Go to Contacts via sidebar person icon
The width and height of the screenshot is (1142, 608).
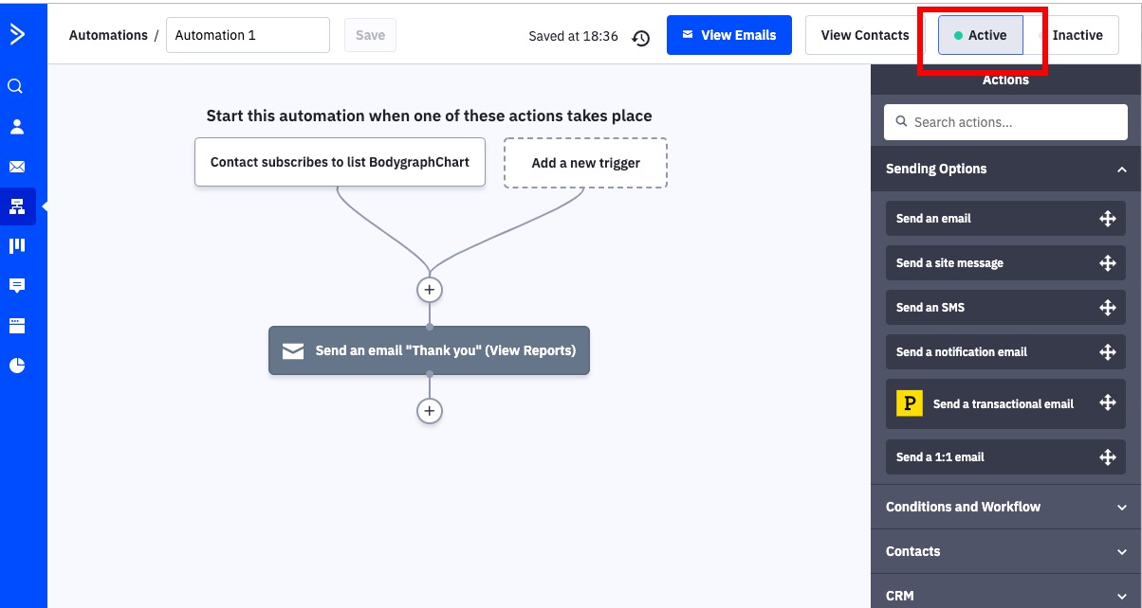coord(16,127)
